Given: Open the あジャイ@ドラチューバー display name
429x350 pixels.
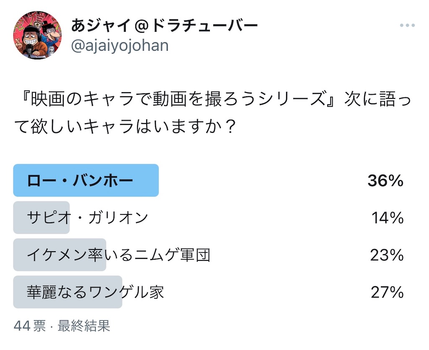Looking at the screenshot, I should (x=164, y=26).
